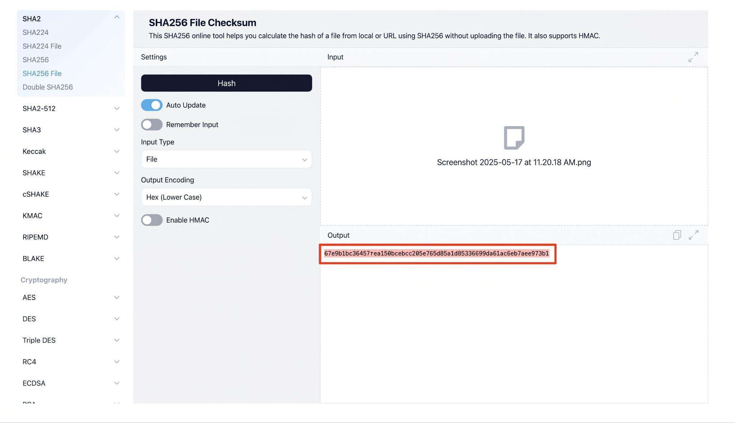Image resolution: width=735 pixels, height=423 pixels.
Task: Click the output hash value text
Action: coord(436,253)
